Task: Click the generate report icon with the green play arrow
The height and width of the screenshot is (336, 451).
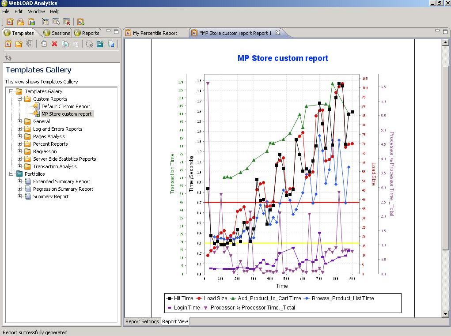Action: pos(81,22)
